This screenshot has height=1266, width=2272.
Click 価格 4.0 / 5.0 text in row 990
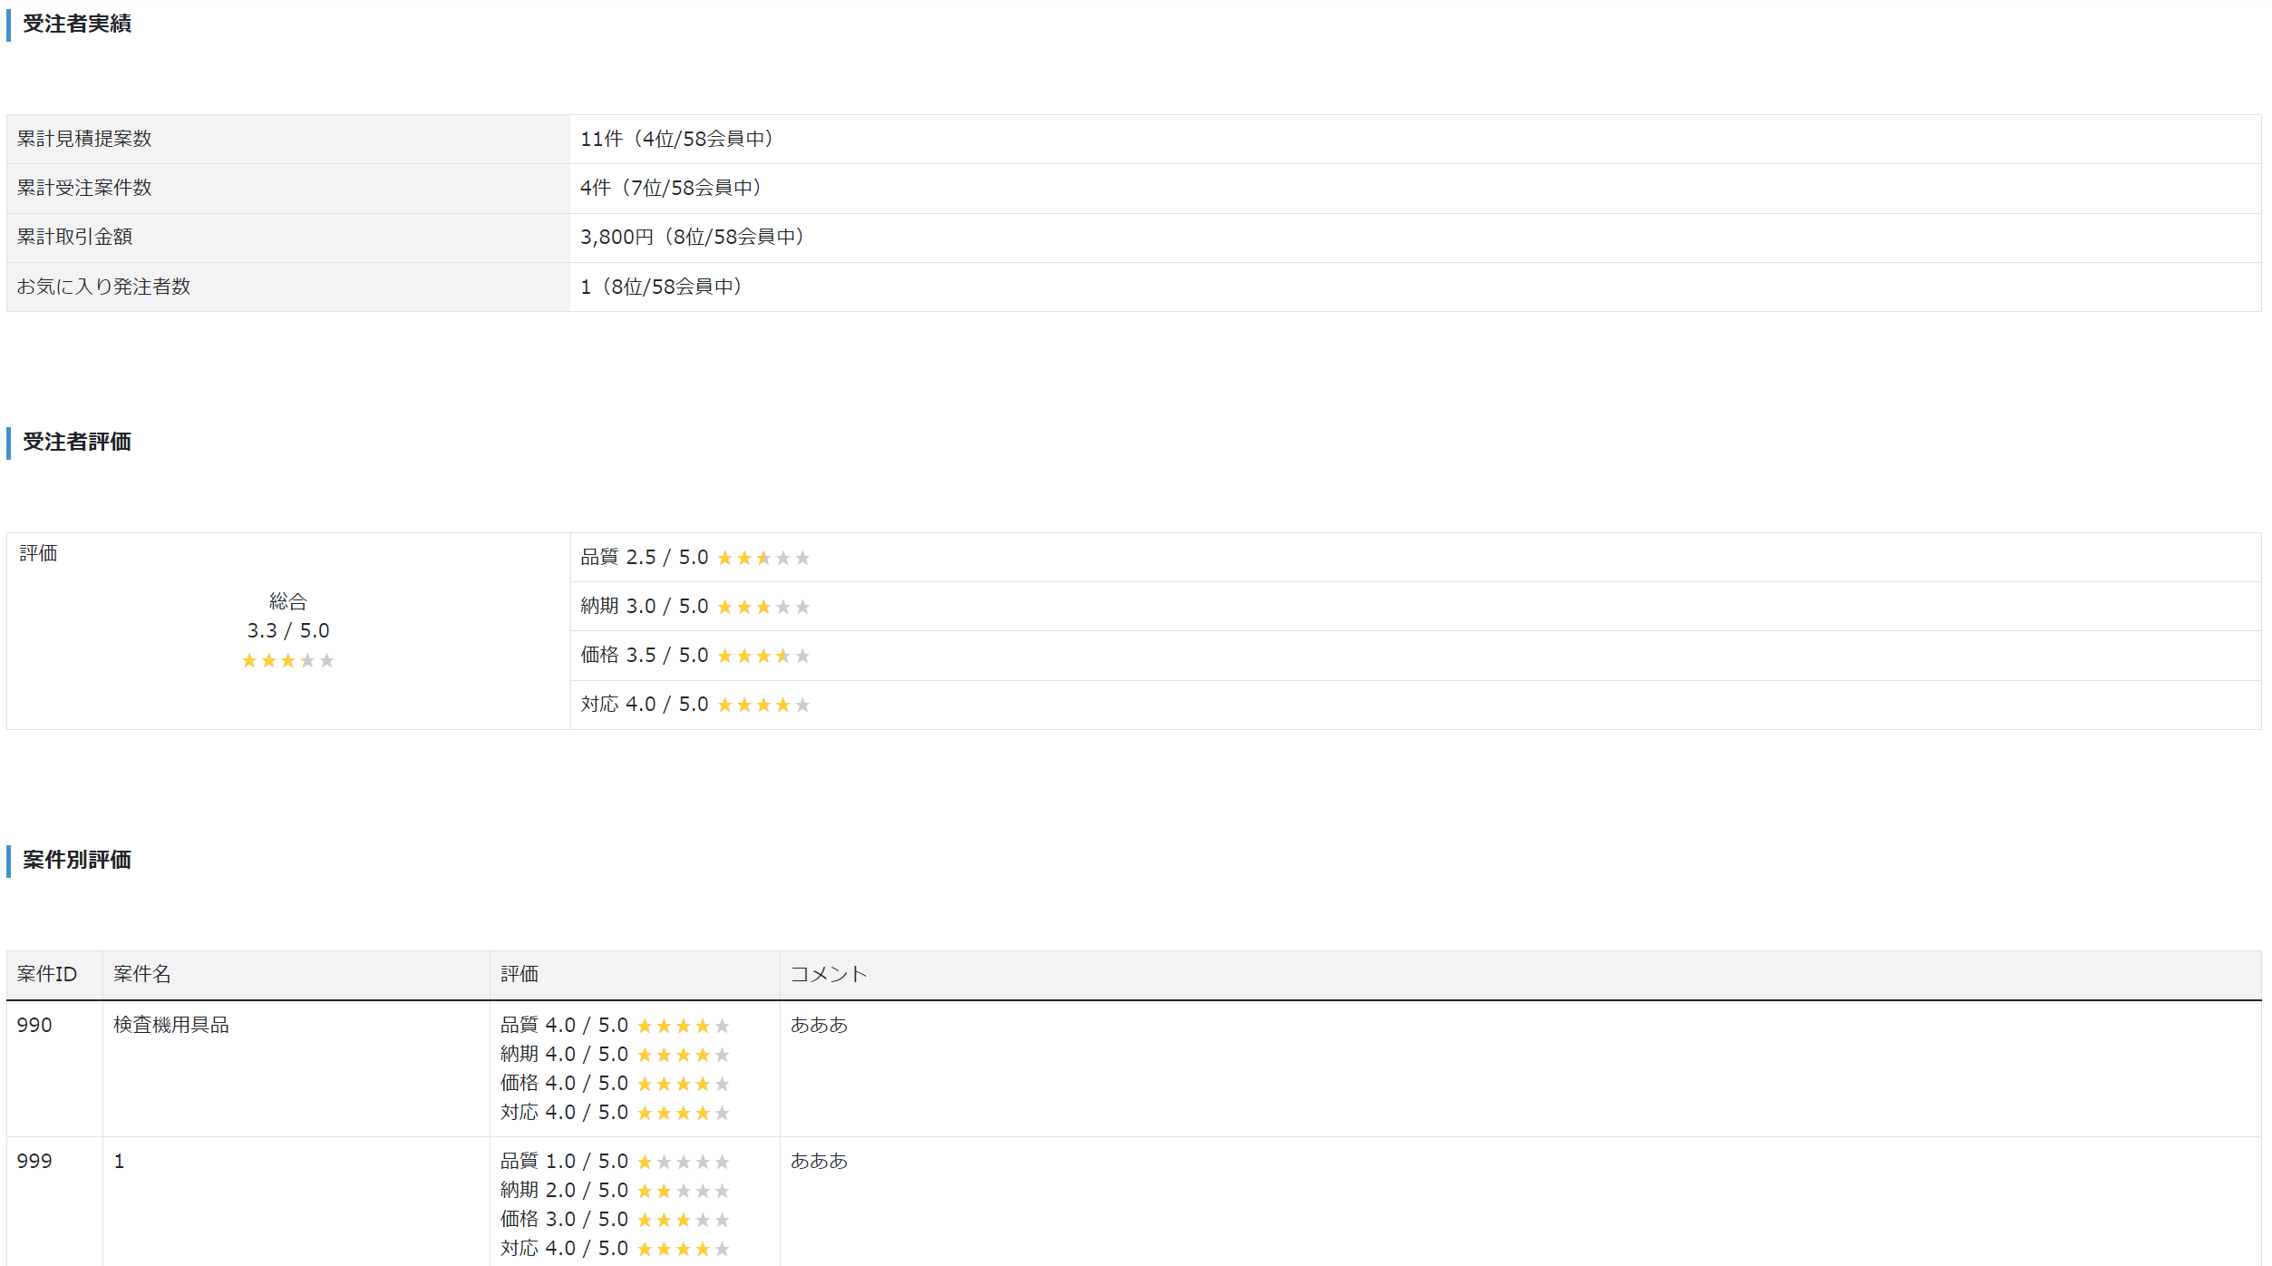(565, 1084)
